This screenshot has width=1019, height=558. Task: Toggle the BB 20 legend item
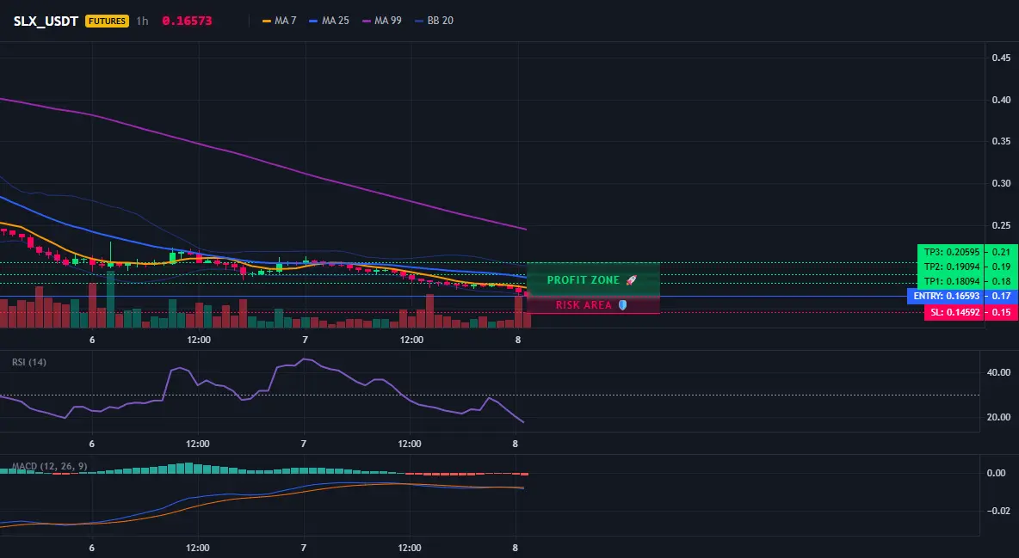tap(434, 21)
